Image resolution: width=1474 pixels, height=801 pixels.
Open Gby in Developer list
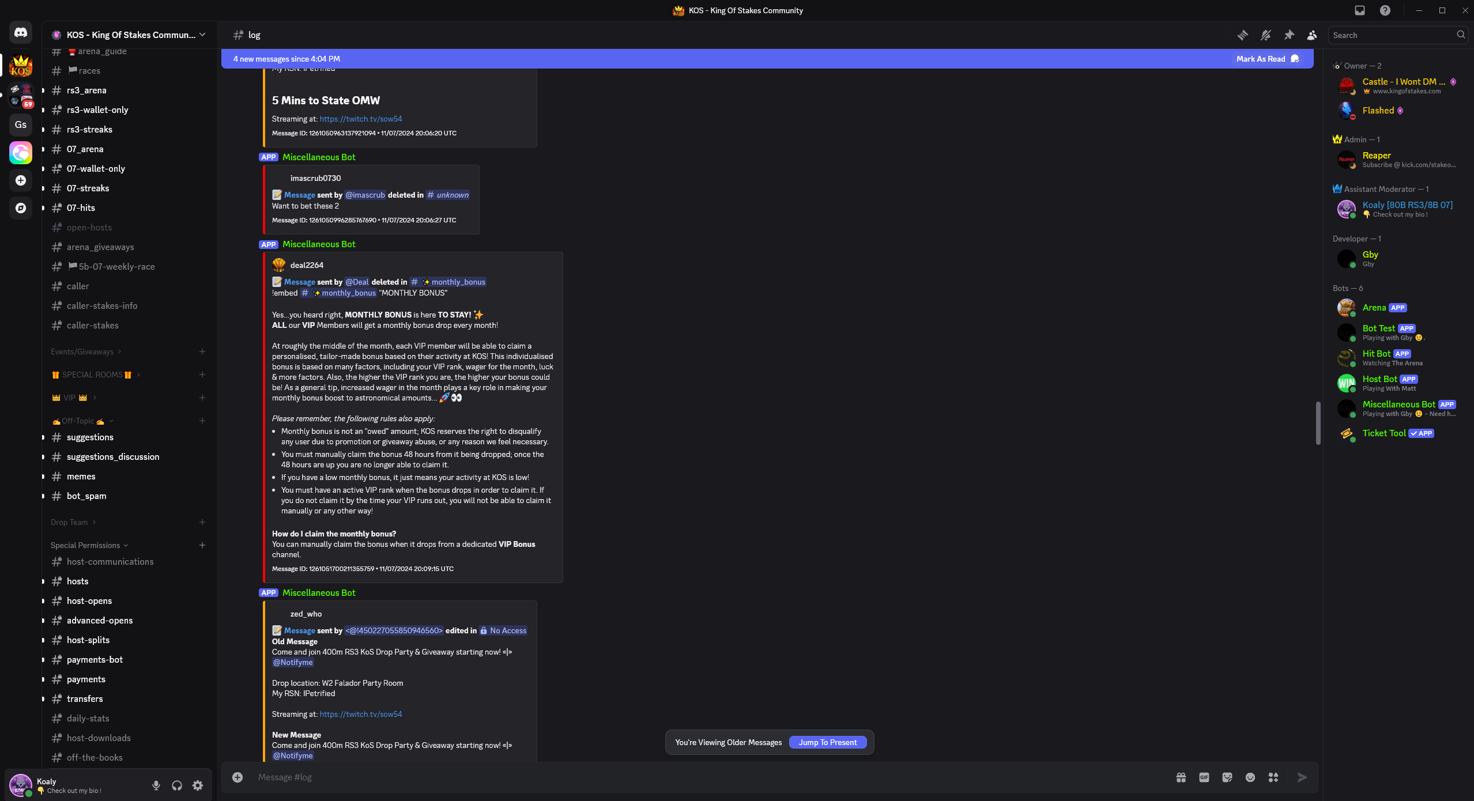click(1398, 259)
